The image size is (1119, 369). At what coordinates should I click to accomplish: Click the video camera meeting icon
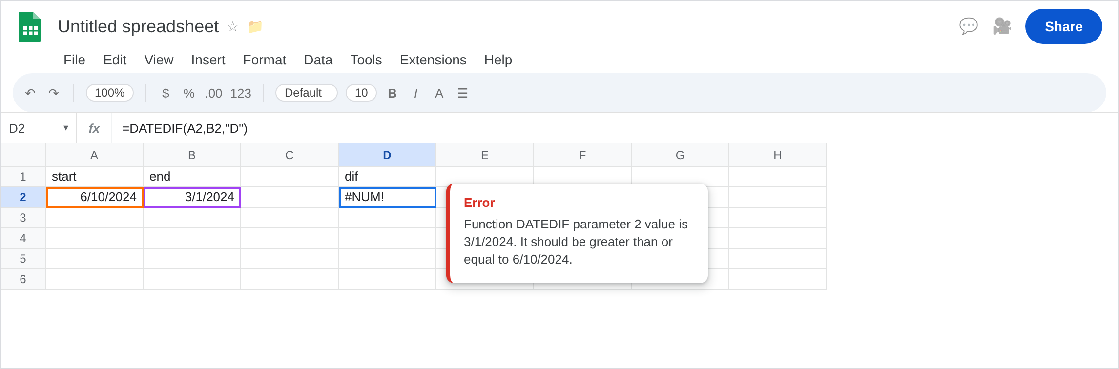coord(1002,26)
